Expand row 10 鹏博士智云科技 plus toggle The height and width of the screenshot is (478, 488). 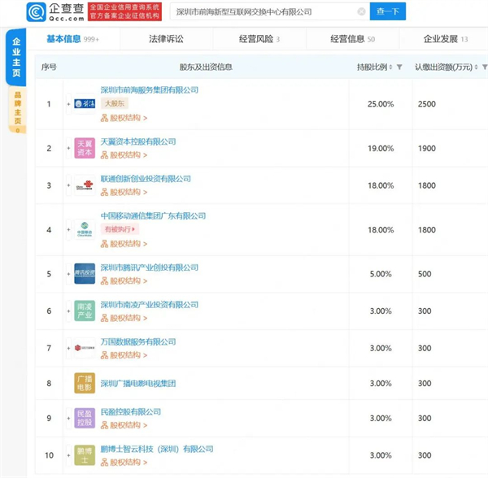(x=68, y=455)
